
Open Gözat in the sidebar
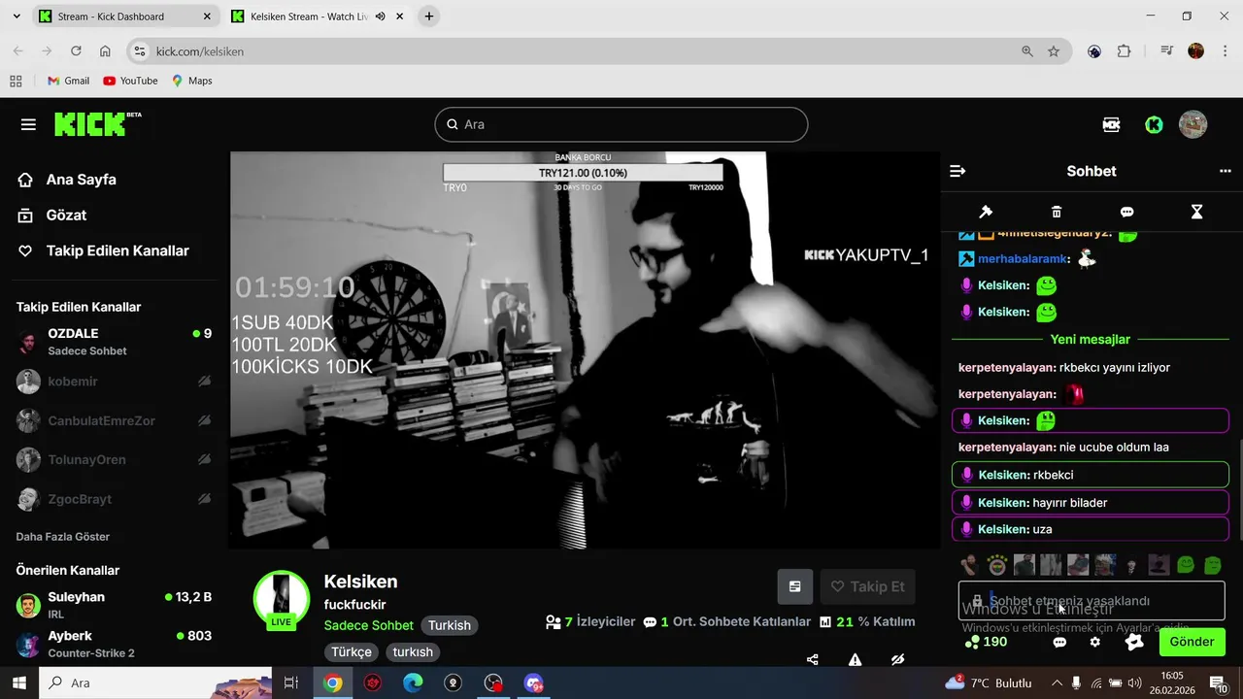point(52,216)
